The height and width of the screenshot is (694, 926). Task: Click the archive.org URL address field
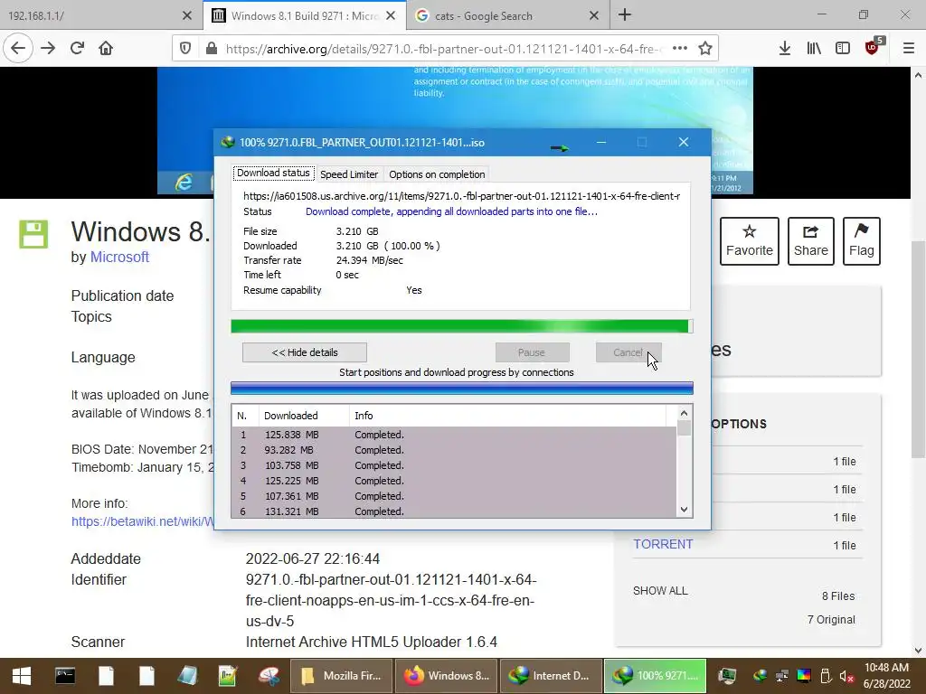pos(443,49)
